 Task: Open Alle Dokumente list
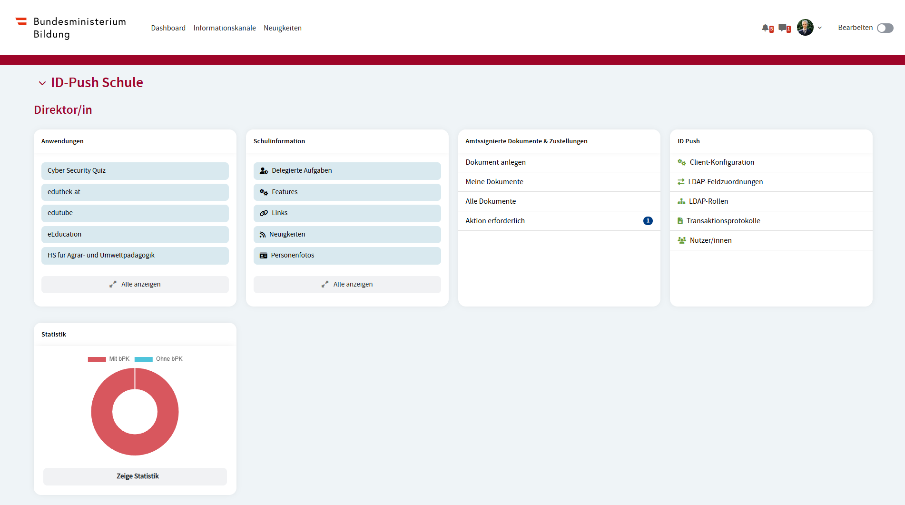(x=559, y=201)
